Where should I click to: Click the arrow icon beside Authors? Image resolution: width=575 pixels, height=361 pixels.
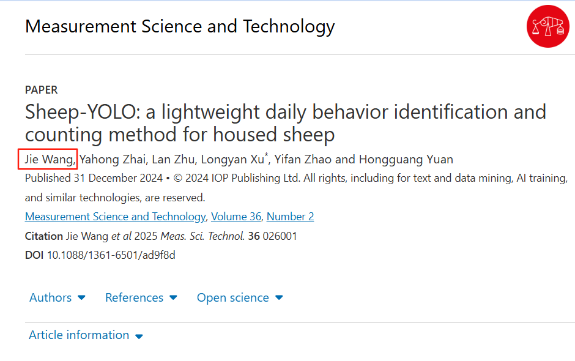click(x=81, y=298)
